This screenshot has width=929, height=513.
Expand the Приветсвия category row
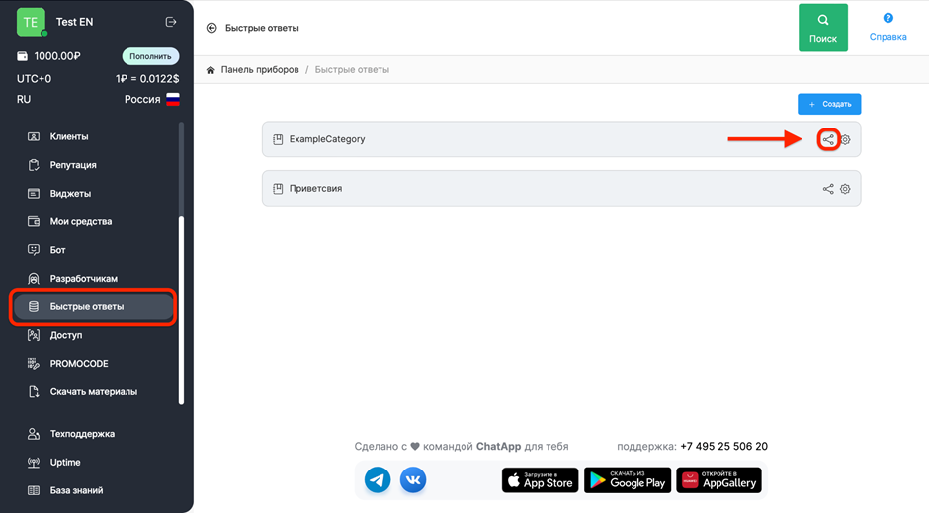494,189
